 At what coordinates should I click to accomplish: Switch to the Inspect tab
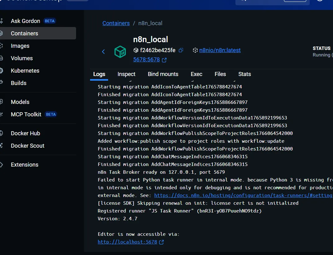[126, 74]
